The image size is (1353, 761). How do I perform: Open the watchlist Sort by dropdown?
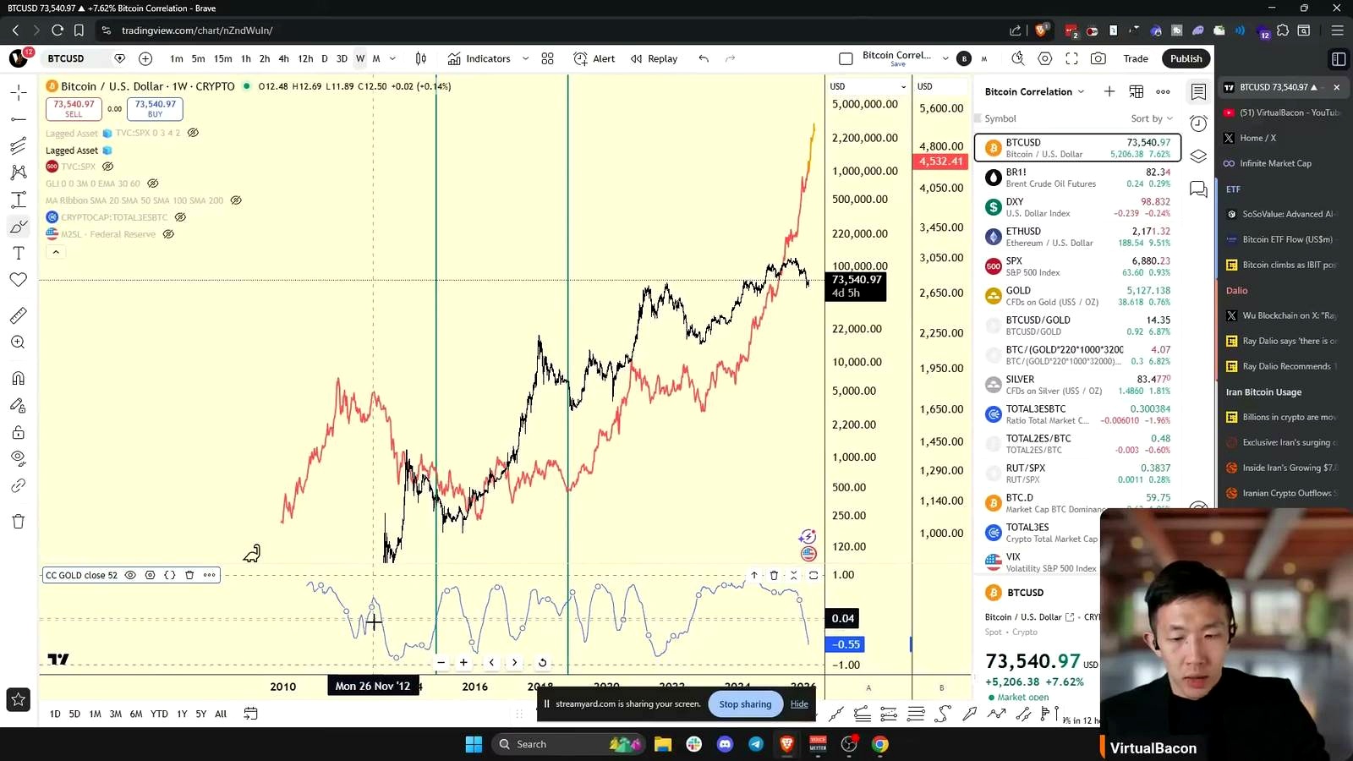pos(1152,118)
